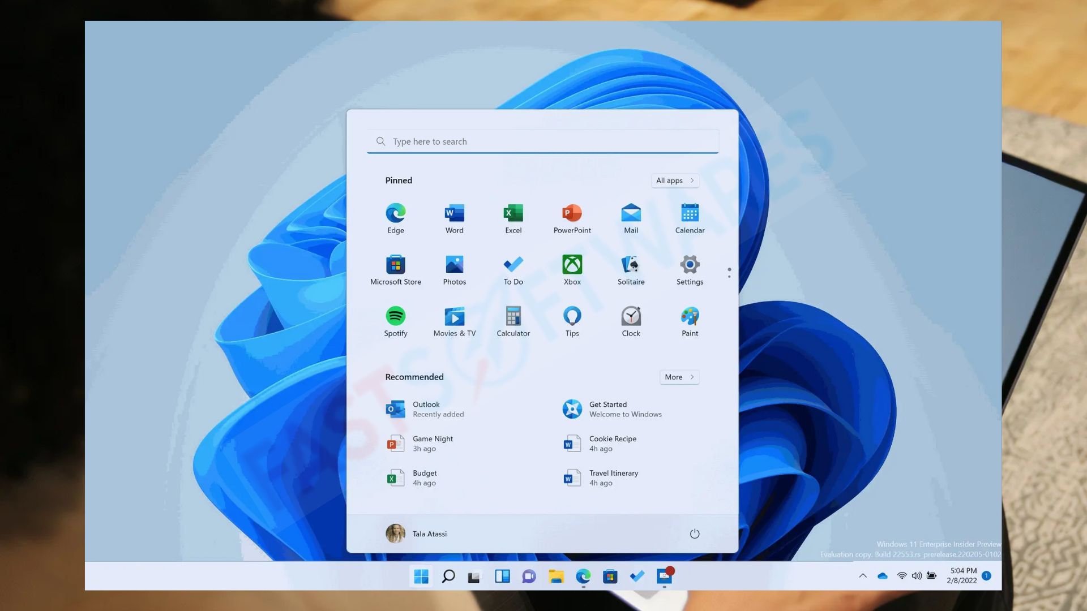Open the clock showing 5:04 PM
1087x611 pixels.
point(962,575)
